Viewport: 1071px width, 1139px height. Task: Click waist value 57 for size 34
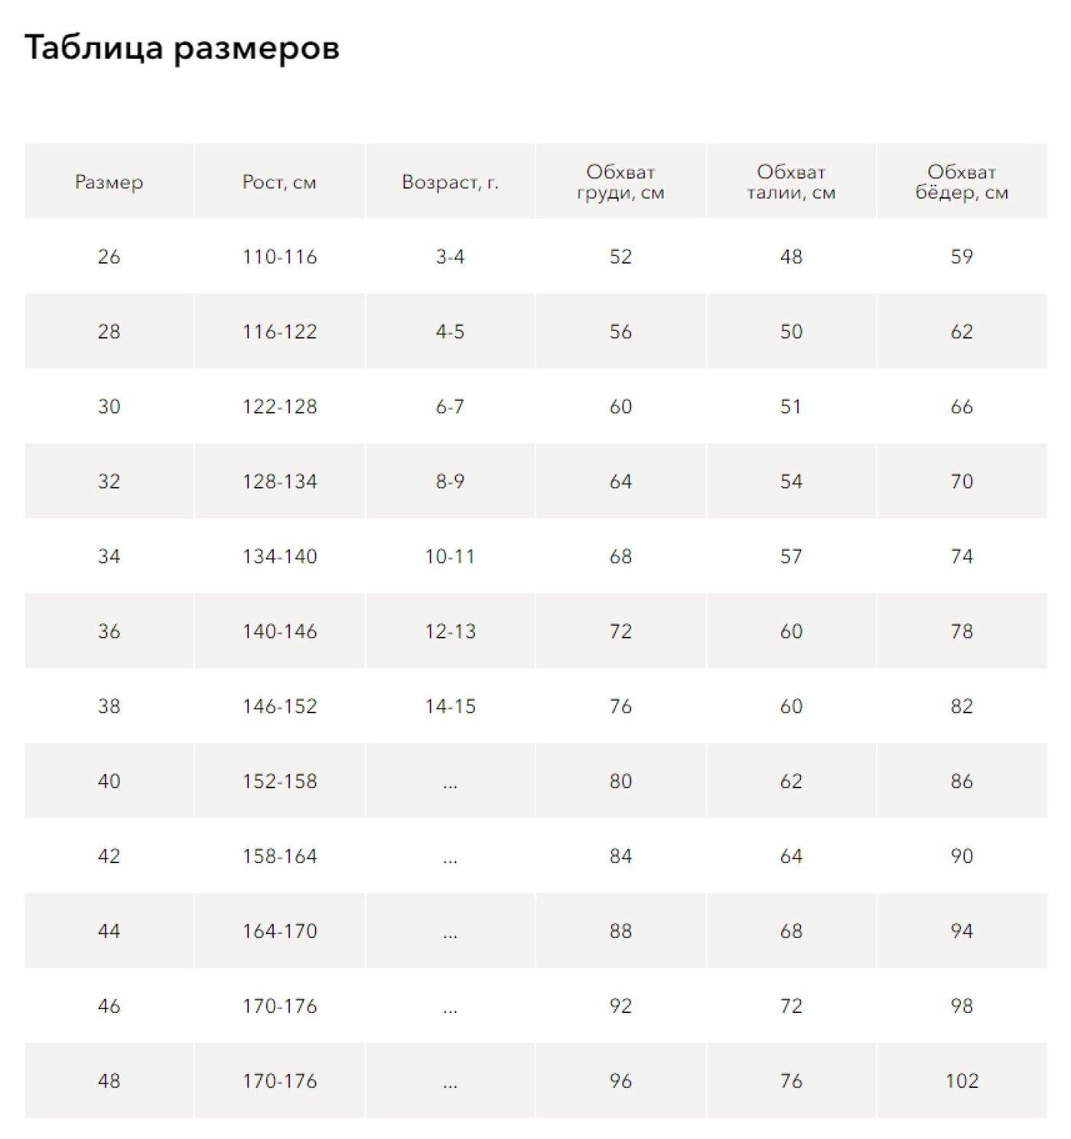click(x=791, y=556)
